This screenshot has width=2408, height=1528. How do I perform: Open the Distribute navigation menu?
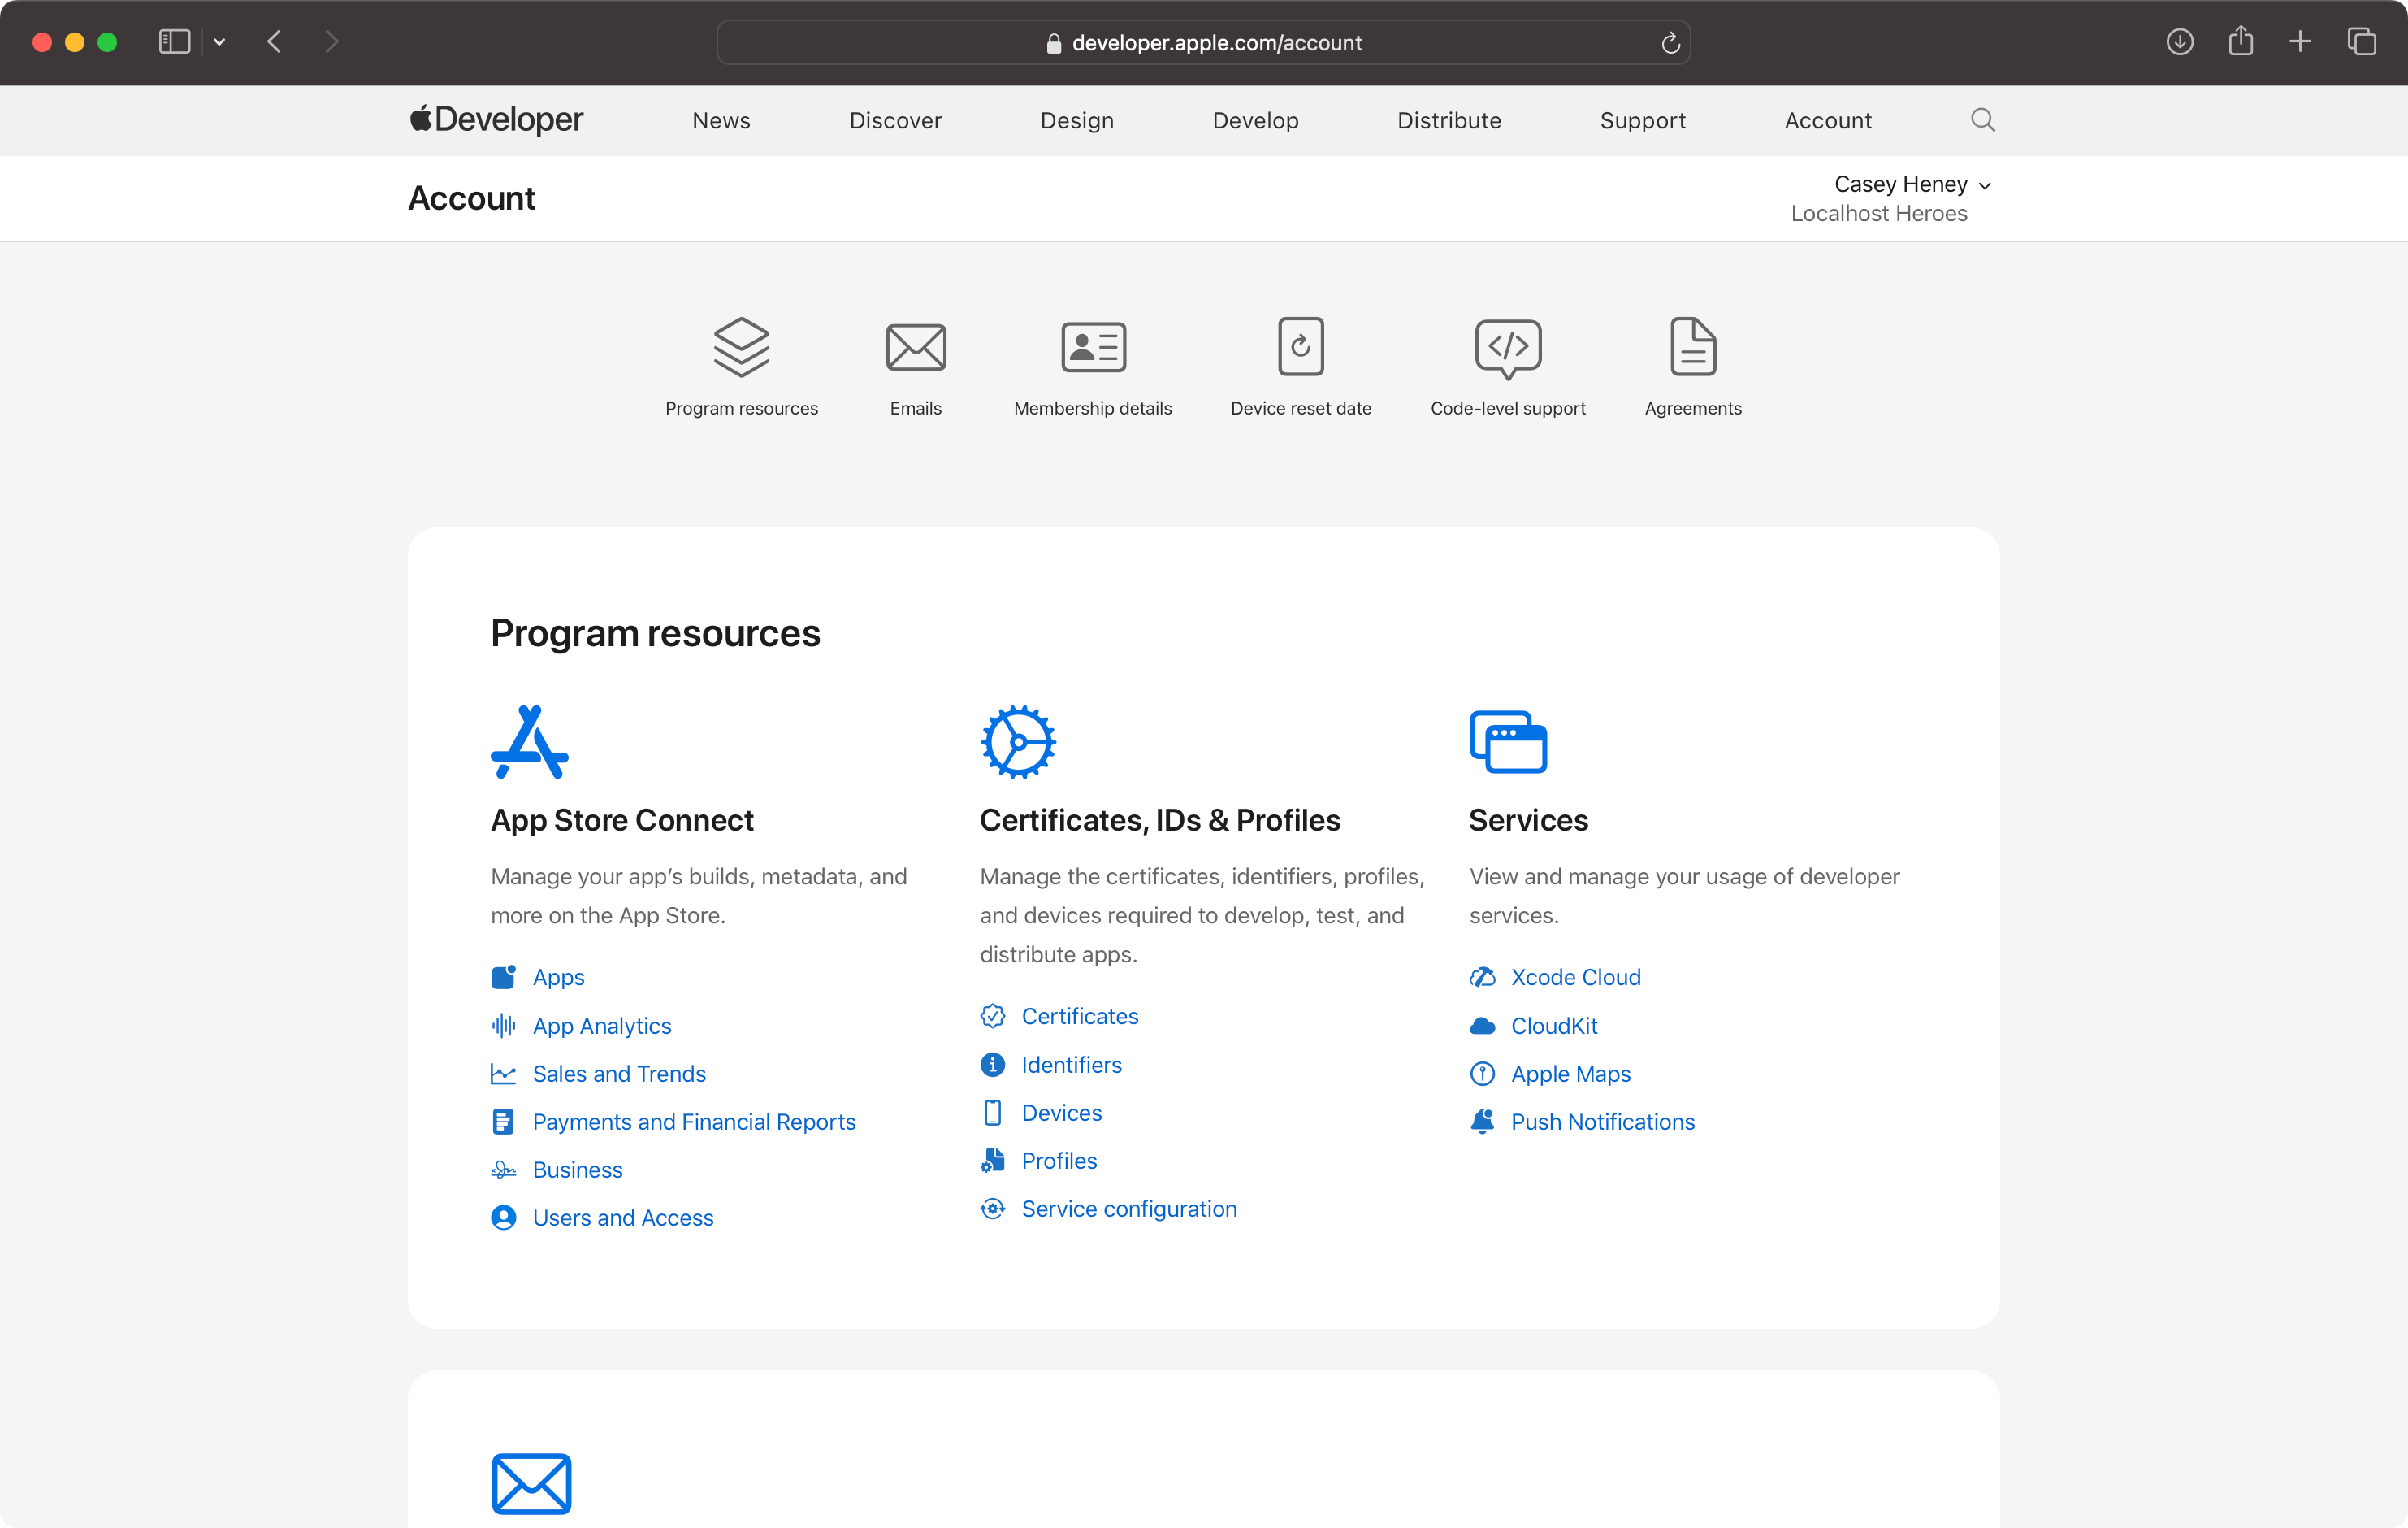[1449, 119]
